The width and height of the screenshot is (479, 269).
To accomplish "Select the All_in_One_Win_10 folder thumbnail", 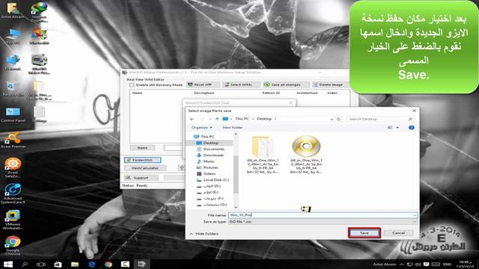I will tap(263, 155).
